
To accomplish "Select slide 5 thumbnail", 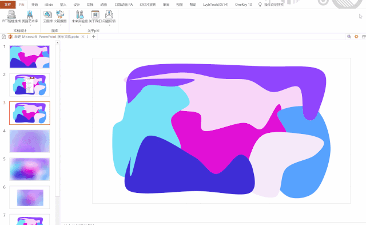I will (30, 169).
